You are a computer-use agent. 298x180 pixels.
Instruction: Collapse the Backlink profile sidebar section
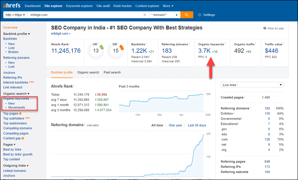click(16, 34)
